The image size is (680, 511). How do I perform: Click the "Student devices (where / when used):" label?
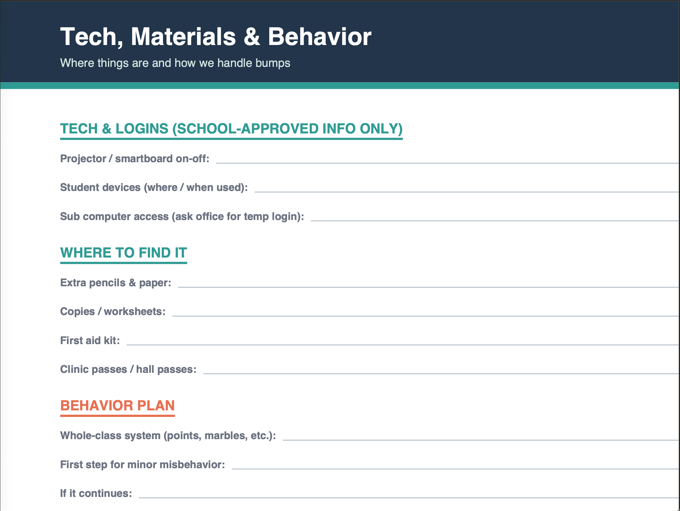(x=154, y=188)
